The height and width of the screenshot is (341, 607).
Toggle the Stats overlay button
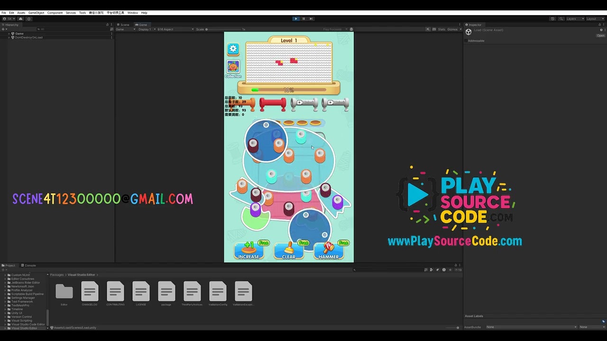coord(441,29)
